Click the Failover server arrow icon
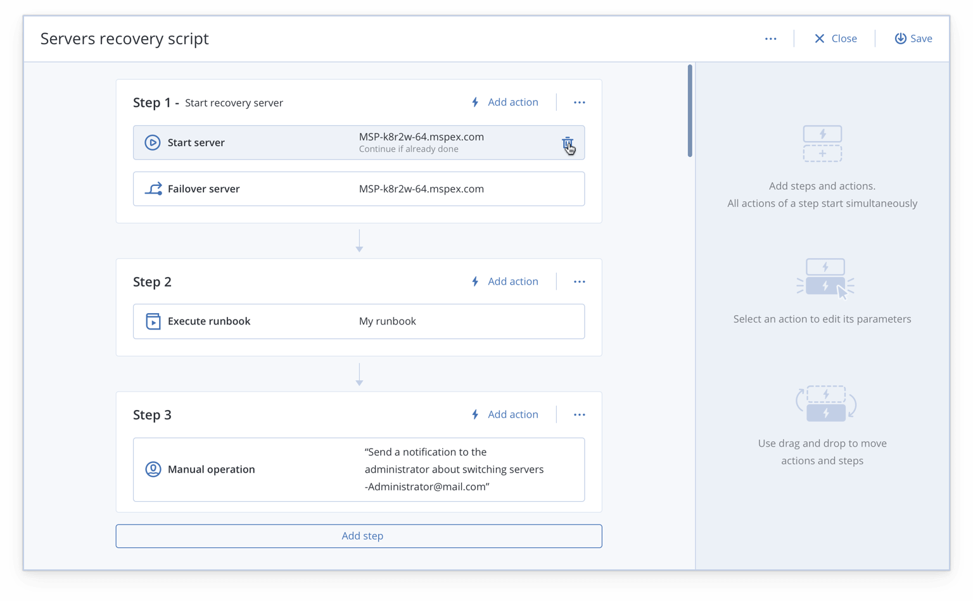973x601 pixels. 153,189
